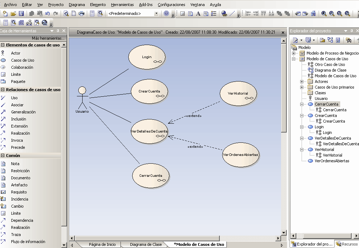Click the Home diagram icon
This screenshot has width=359, height=248.
(x=313, y=14)
